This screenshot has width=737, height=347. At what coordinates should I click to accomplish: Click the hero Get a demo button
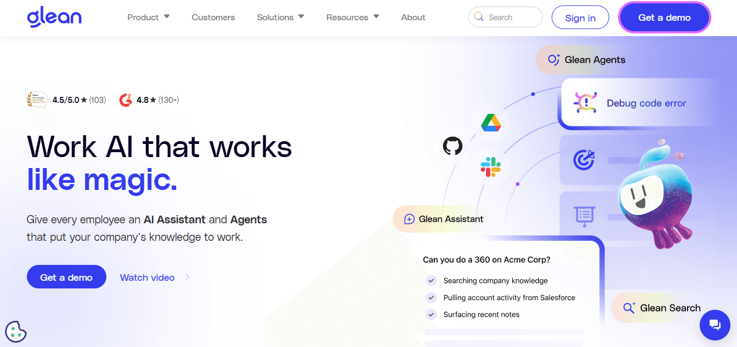66,277
